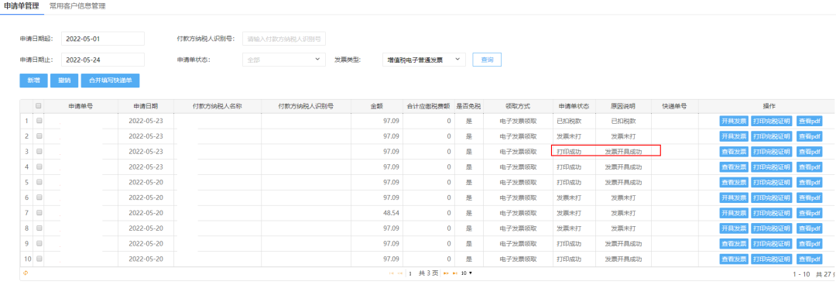Screen dimensions: 836x302
Task: Click the 申请日期 column header
Action: tap(146, 106)
